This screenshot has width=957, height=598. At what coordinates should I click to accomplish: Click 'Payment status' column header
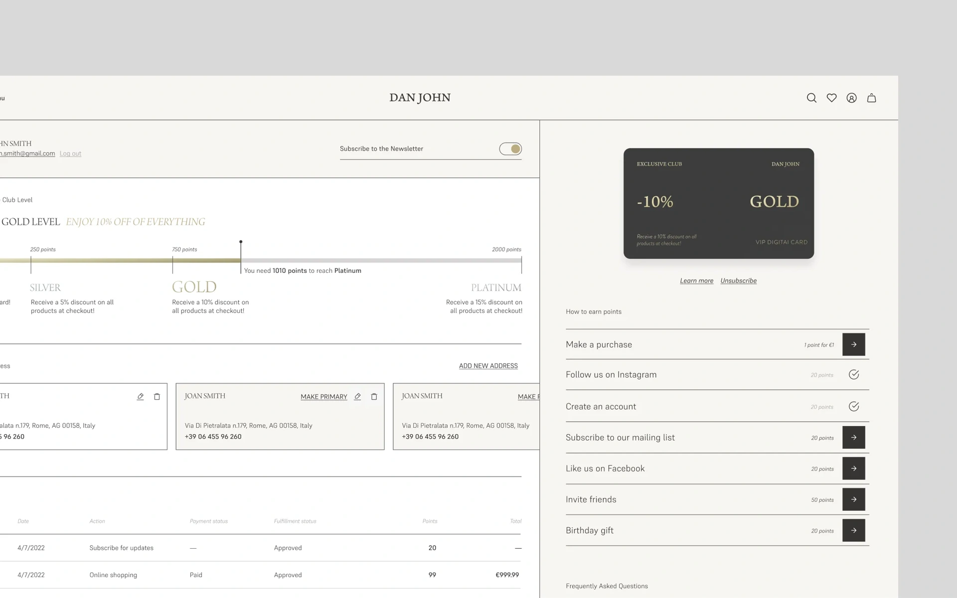point(208,521)
